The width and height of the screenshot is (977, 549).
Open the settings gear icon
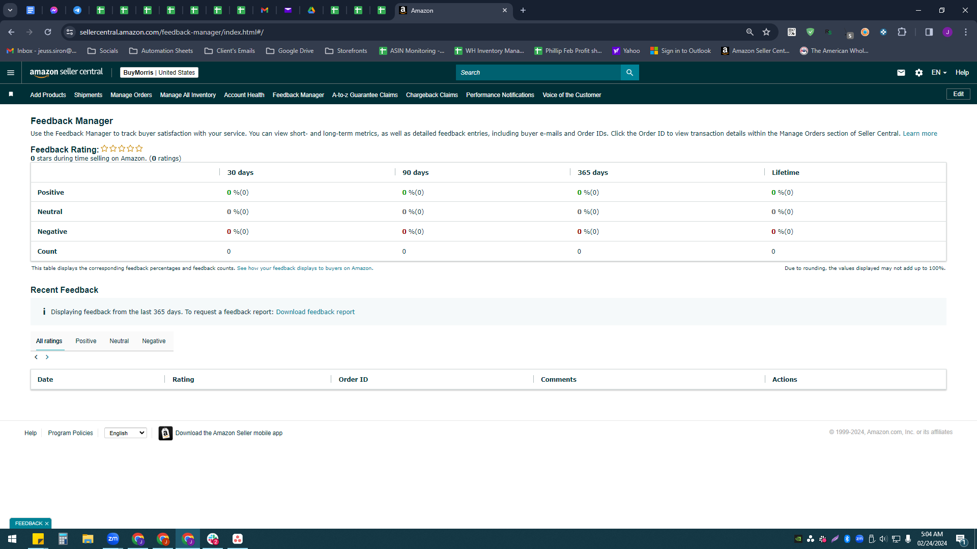918,73
